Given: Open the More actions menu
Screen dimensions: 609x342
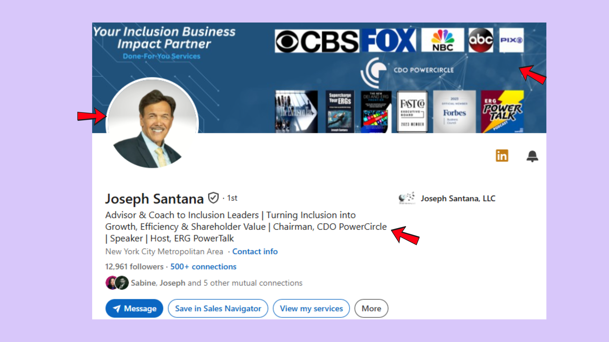Looking at the screenshot, I should click(x=371, y=308).
